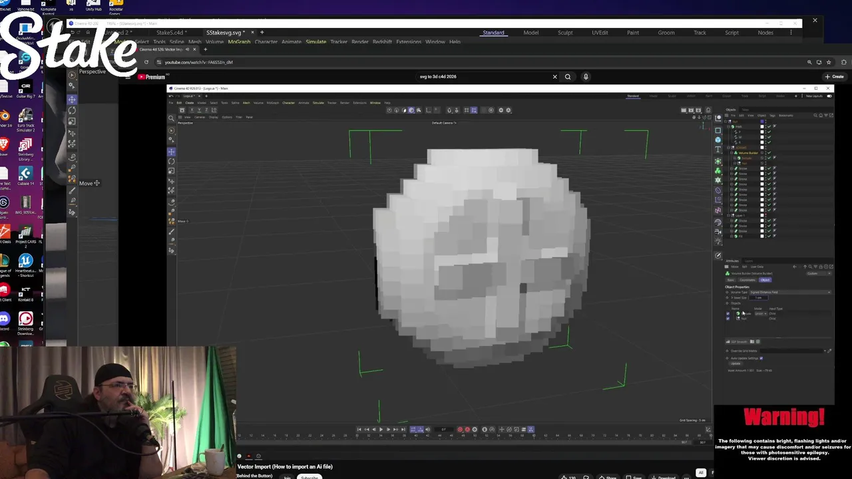Switch to the Sculpt layout tab
This screenshot has height=479, width=852.
tap(565, 33)
